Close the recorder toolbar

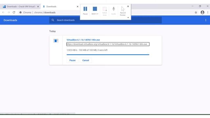tap(128, 6)
